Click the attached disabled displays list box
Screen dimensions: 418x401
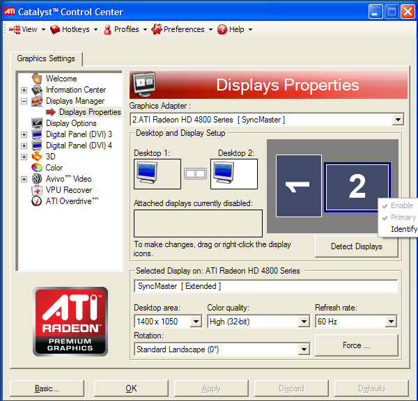click(198, 223)
